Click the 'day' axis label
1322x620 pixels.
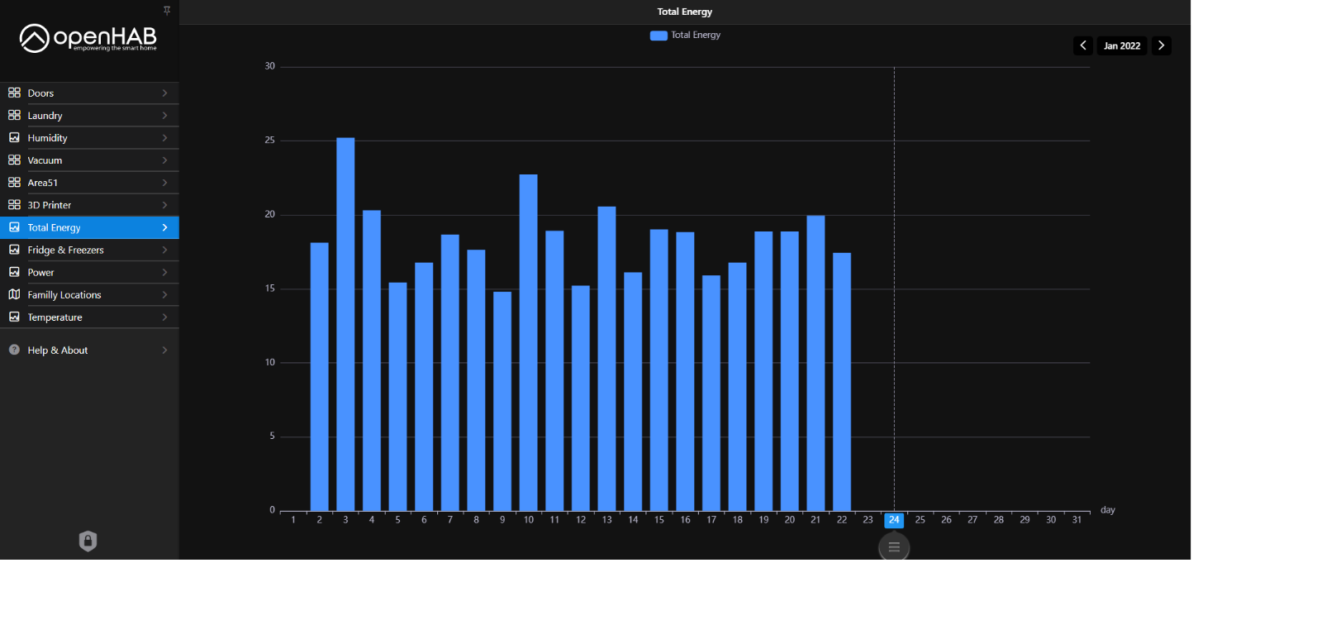point(1107,510)
